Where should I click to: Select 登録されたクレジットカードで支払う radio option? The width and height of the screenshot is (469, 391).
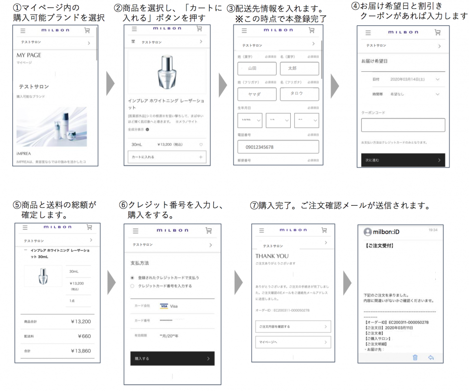[x=132, y=278]
